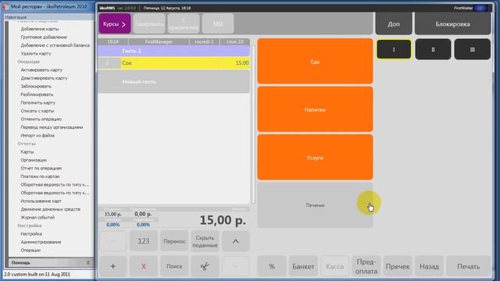Click the scissors split icon
Screen dimensions: 500x281
click(x=205, y=266)
